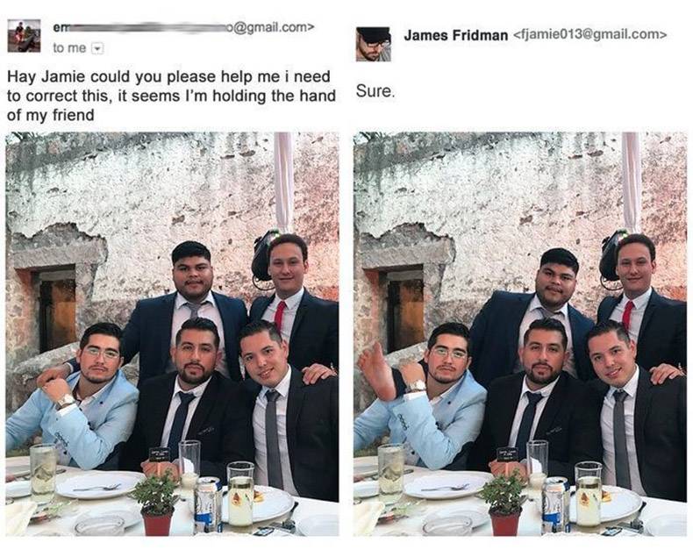
Task: Select the James Fridman sender name
Action: pyautogui.click(x=455, y=35)
